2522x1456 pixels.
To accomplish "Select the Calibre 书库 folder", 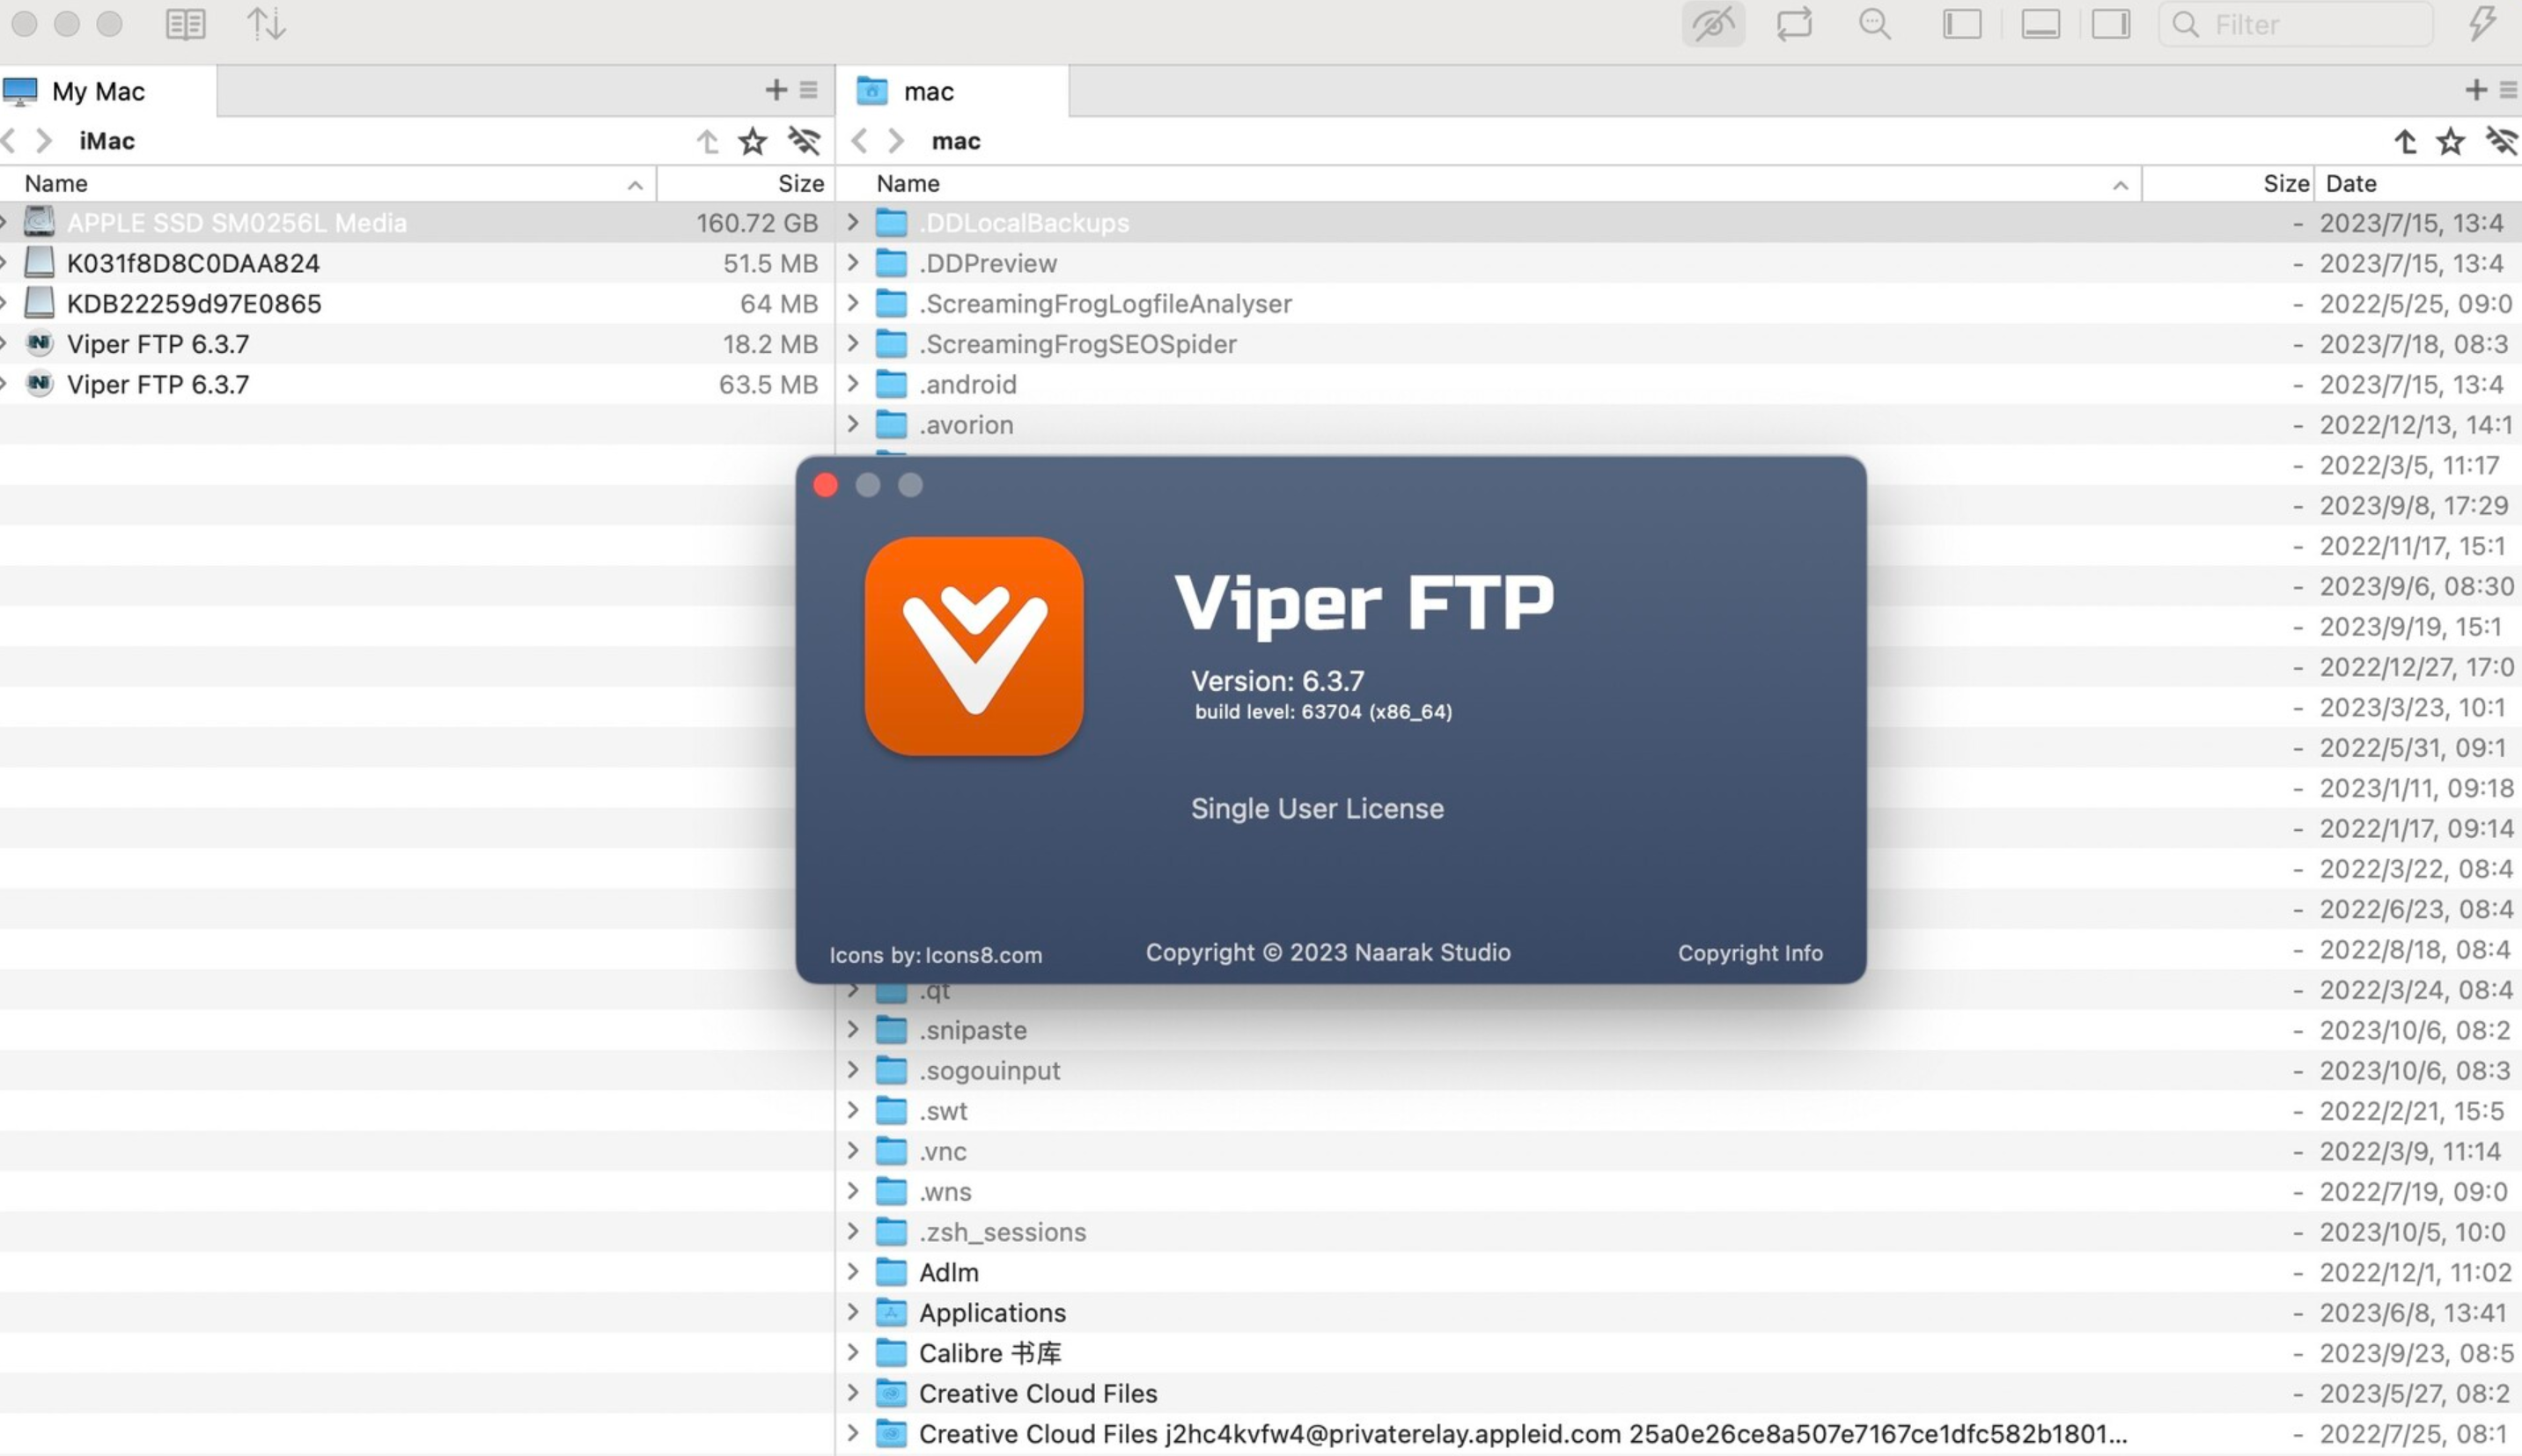I will click(x=1679, y=1352).
